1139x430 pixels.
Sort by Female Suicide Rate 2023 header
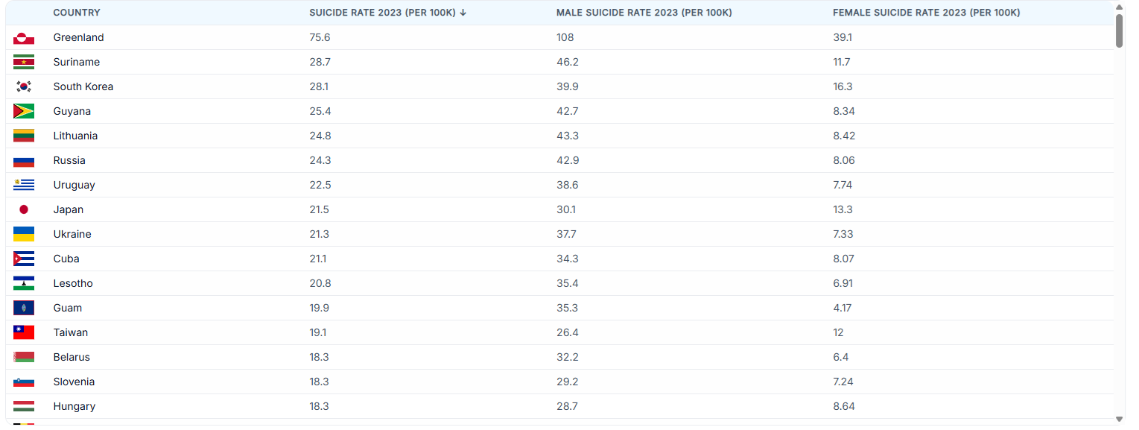[926, 13]
